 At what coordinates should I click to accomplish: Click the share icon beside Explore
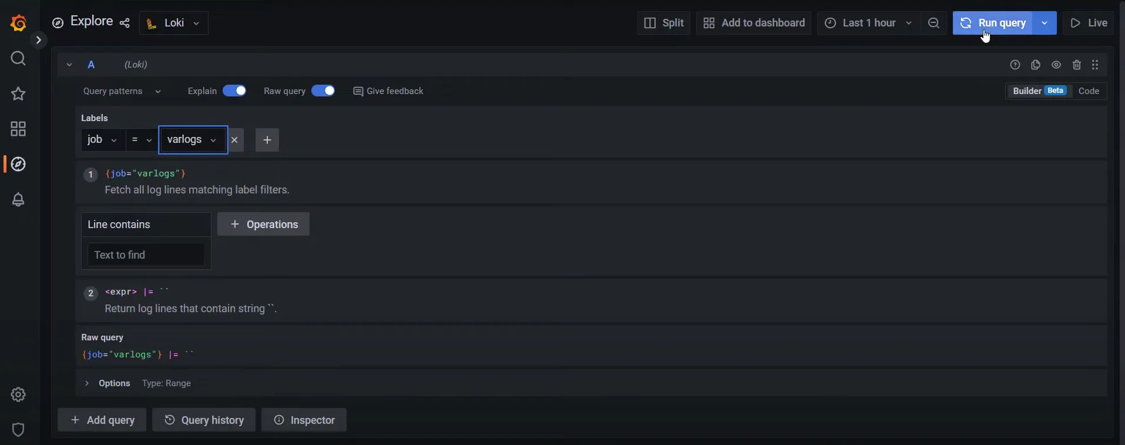[125, 23]
